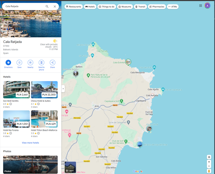
Task: Open the Cala Ratjada harbor header photo
Action: coord(31,23)
